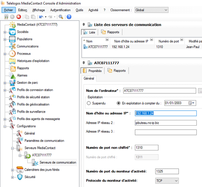Click the redo arrow toolbar icon

click(x=50, y=17)
